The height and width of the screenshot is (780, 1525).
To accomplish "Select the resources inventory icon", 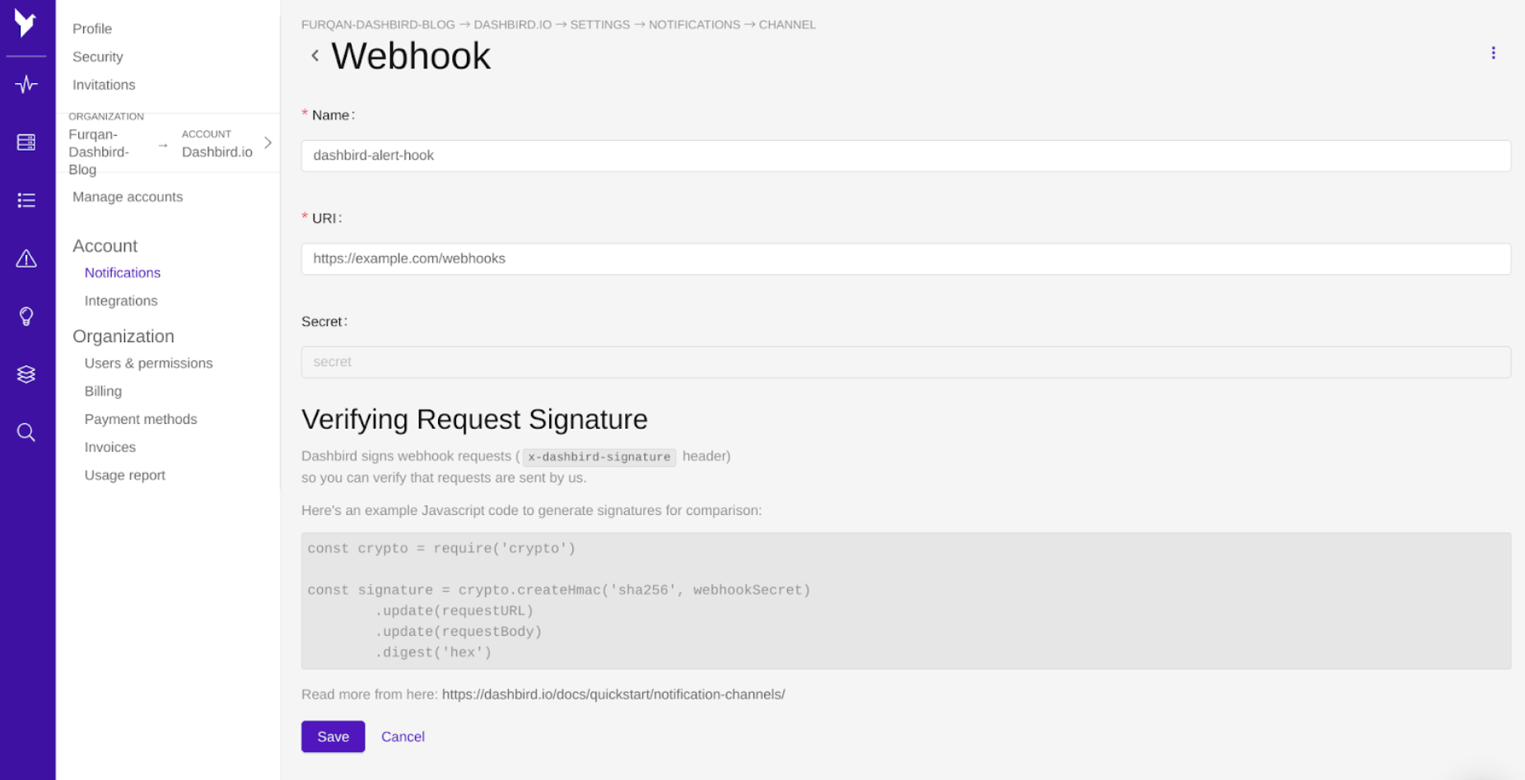I will (26, 142).
